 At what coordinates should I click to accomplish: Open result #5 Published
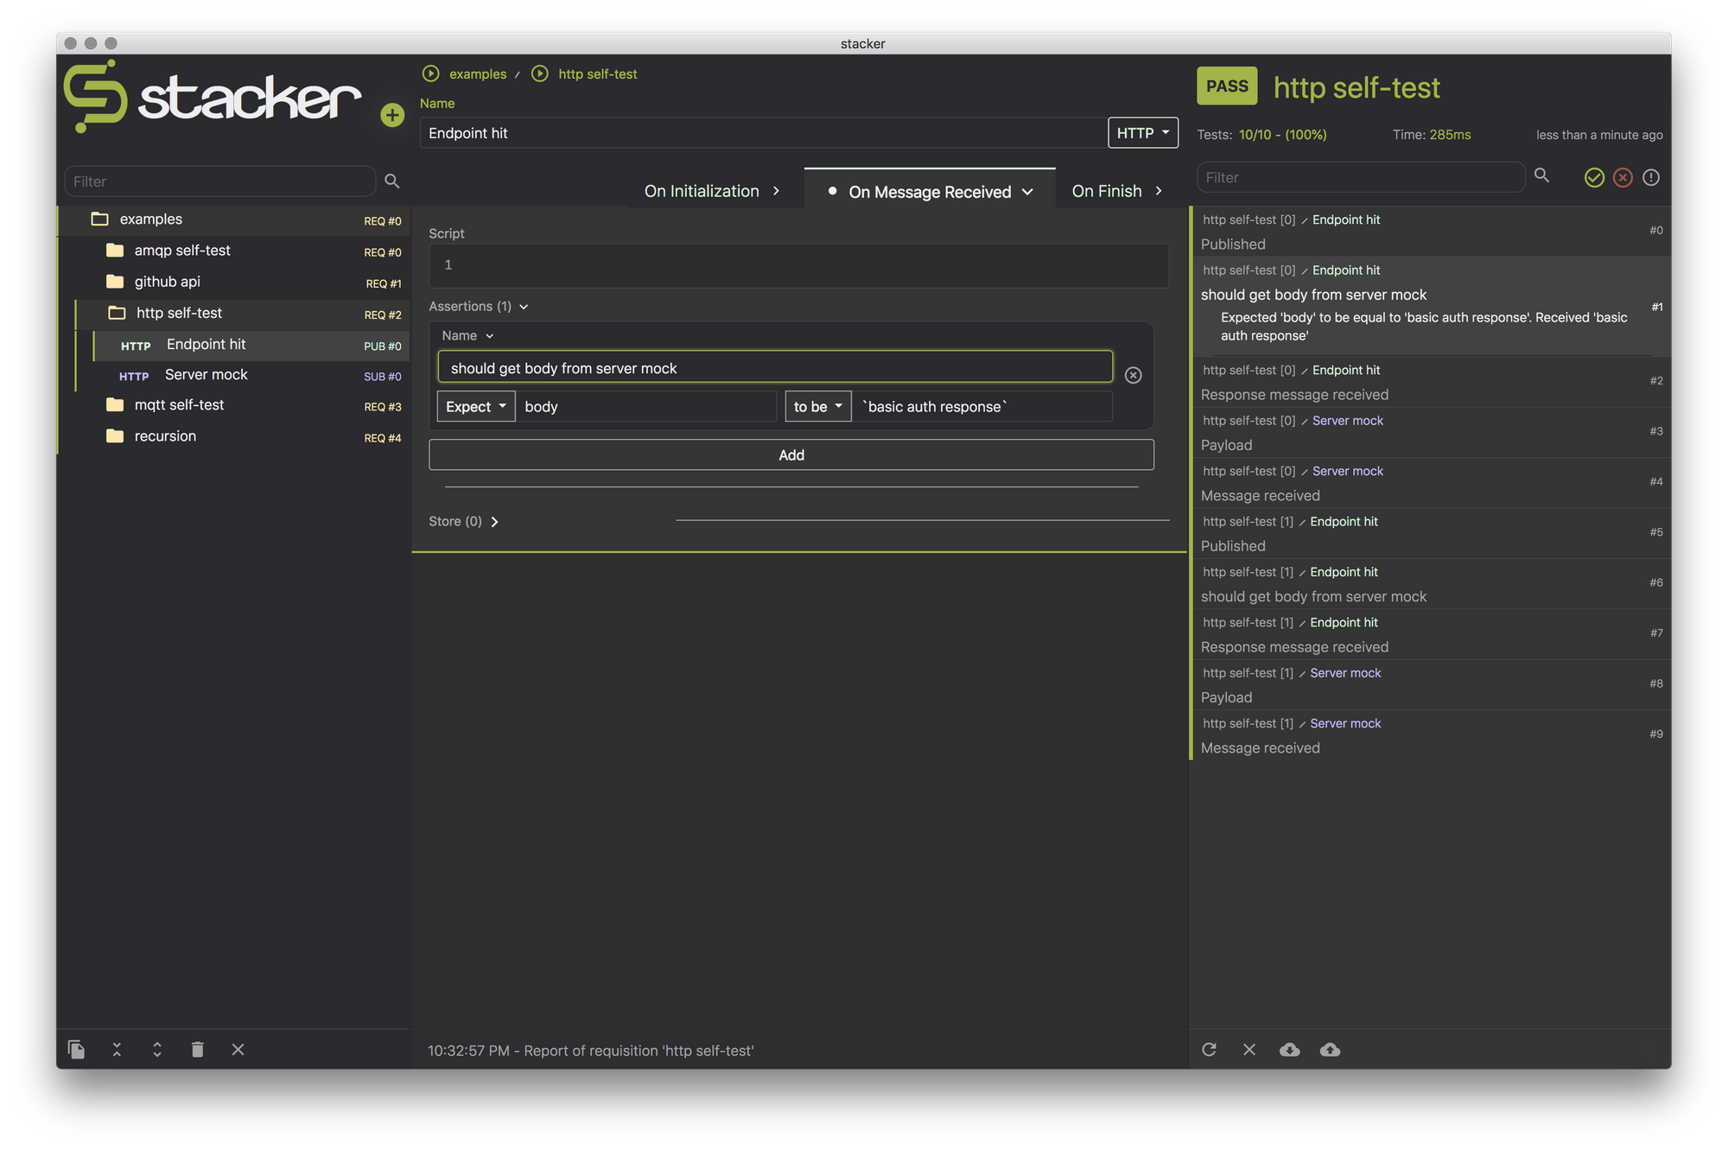1431,533
